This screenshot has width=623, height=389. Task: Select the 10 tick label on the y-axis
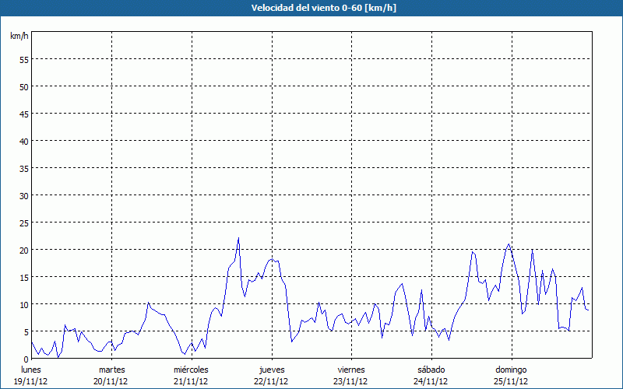point(23,304)
